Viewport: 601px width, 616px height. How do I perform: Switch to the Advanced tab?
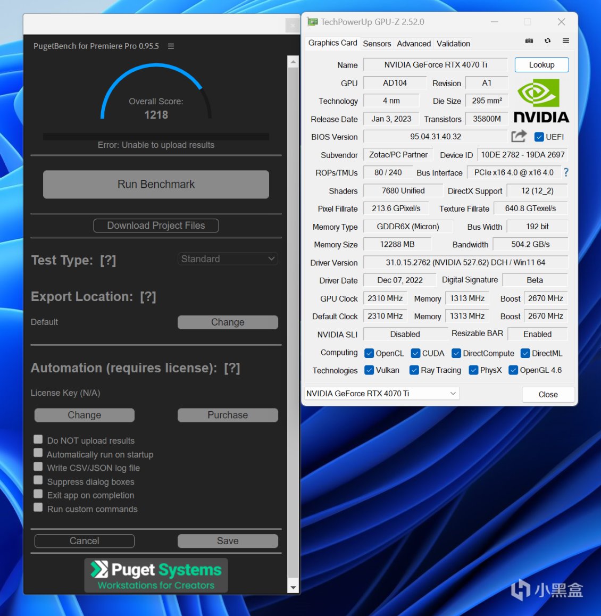click(x=414, y=44)
